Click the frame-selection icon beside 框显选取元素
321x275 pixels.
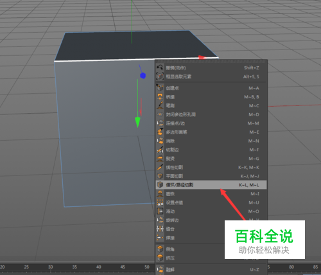coord(160,76)
